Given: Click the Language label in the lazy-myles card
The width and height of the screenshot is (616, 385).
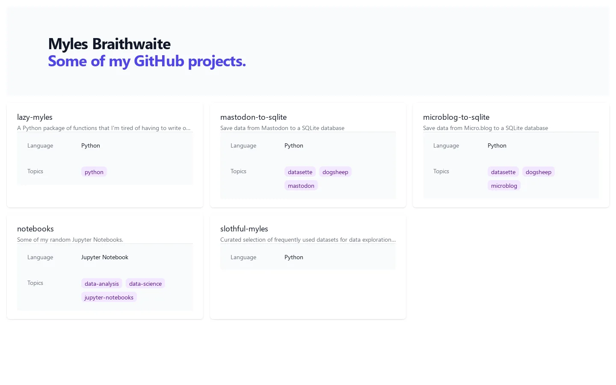Looking at the screenshot, I should click(x=40, y=145).
